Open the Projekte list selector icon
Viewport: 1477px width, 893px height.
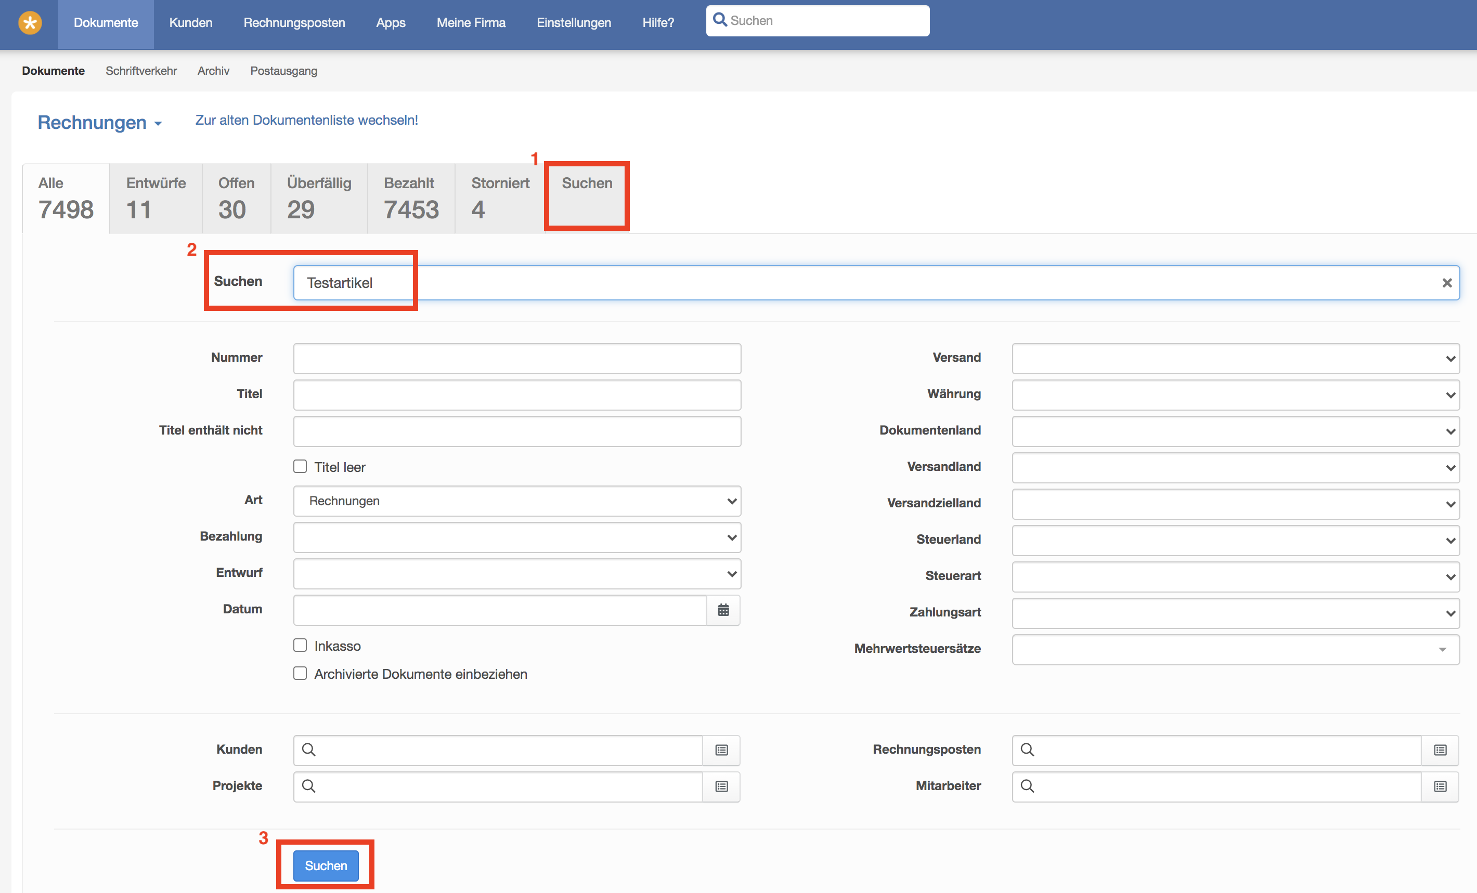(721, 786)
